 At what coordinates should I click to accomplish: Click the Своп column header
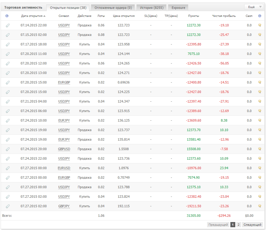click(x=249, y=16)
